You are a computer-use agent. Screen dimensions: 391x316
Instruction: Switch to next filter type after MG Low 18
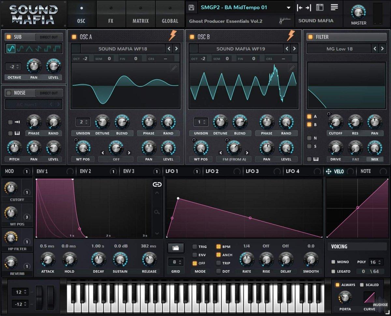[382, 49]
